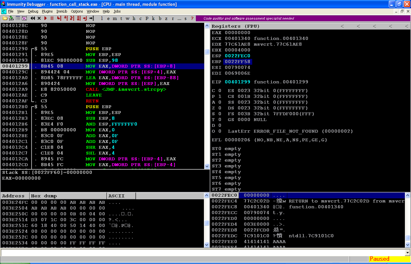Show Run trace via '...' toolbar button

click(179, 18)
